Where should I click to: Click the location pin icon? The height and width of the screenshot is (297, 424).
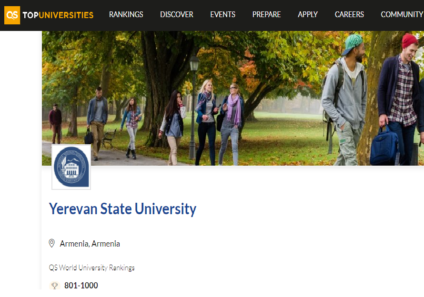pos(51,243)
